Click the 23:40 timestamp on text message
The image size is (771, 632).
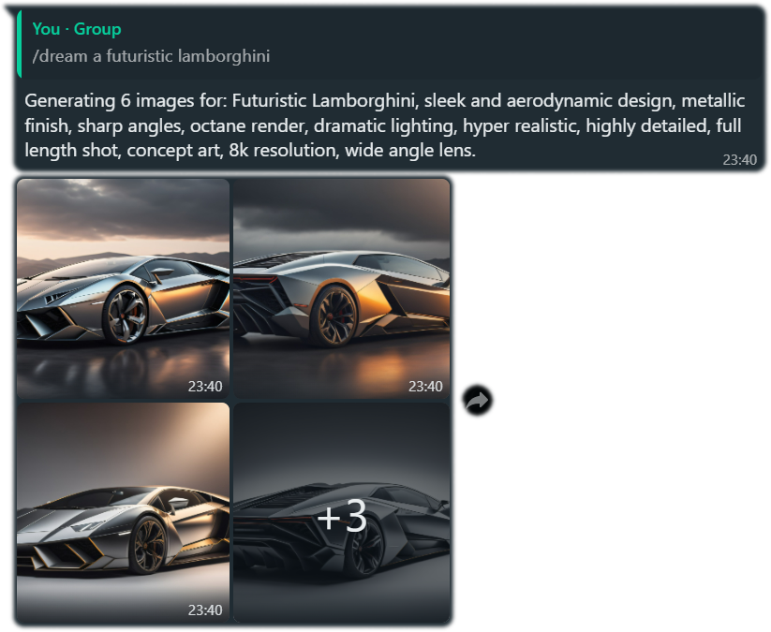tap(739, 160)
